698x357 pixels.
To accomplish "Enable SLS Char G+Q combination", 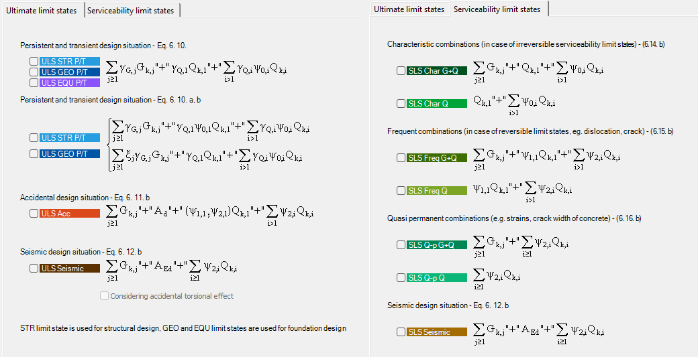I will (401, 71).
